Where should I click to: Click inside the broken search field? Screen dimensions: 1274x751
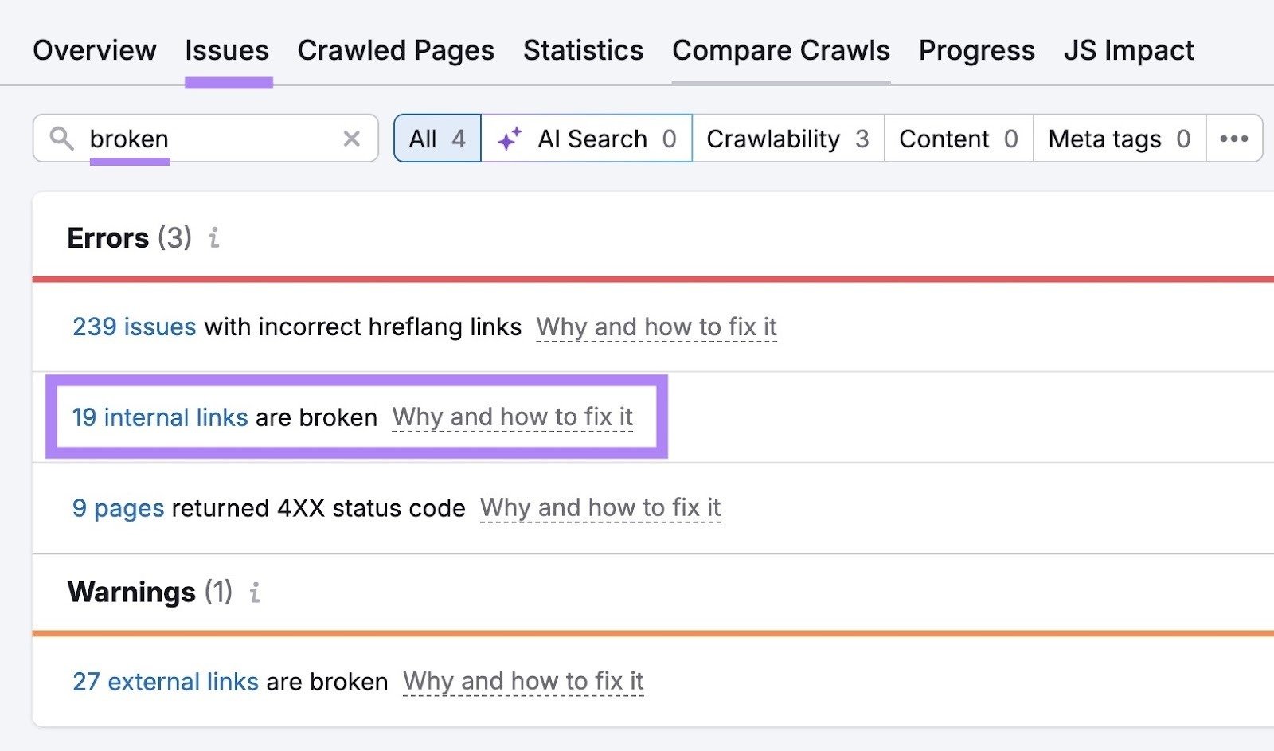coord(199,139)
